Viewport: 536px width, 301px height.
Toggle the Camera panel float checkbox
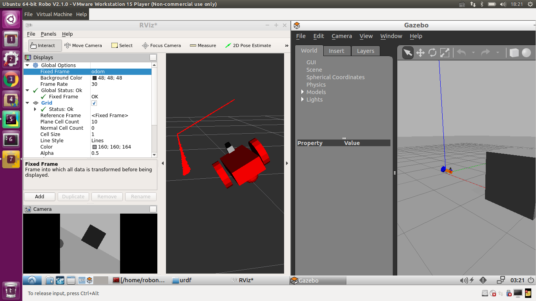[153, 209]
